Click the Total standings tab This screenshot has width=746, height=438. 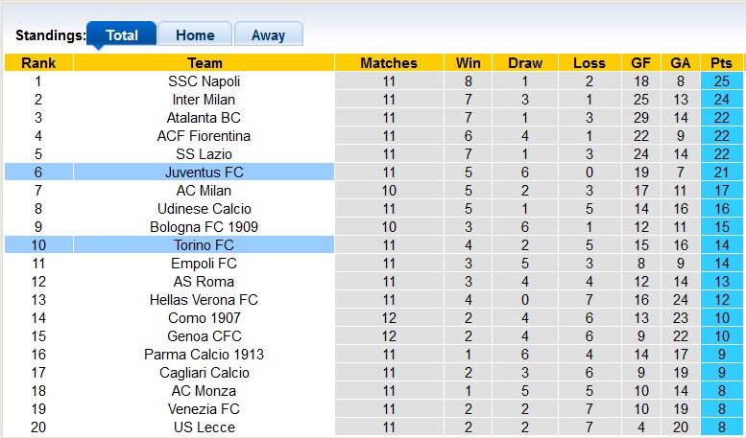pyautogui.click(x=122, y=35)
